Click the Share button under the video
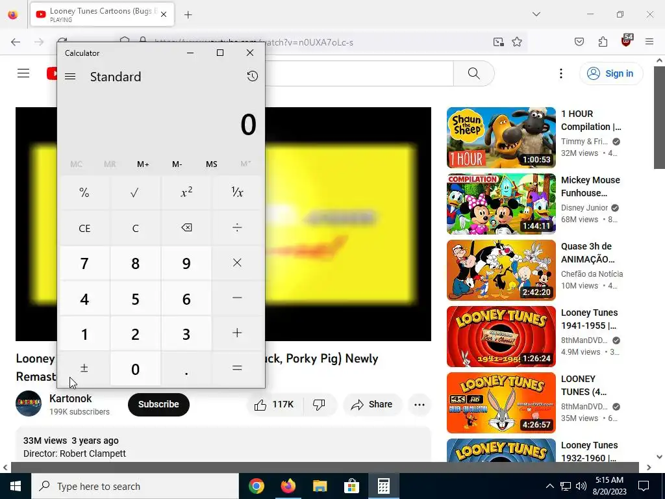 point(371,404)
